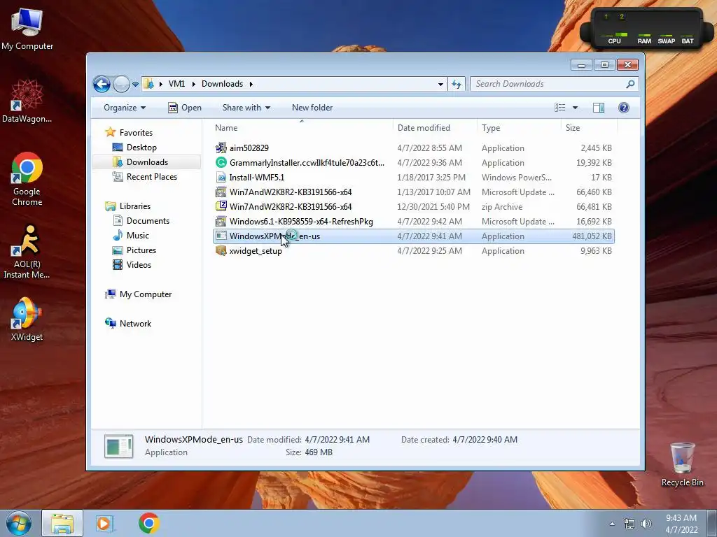Screen dimensions: 717x537
Task: Open the Documents library
Action: 147,220
